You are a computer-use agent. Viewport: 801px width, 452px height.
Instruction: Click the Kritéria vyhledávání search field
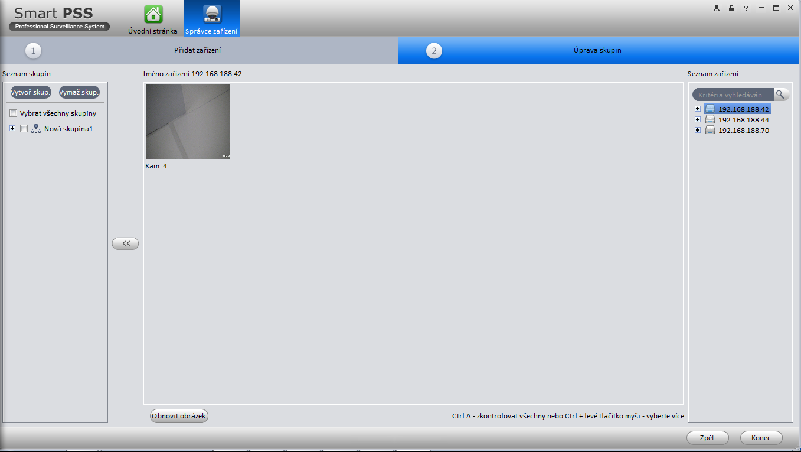(x=733, y=95)
